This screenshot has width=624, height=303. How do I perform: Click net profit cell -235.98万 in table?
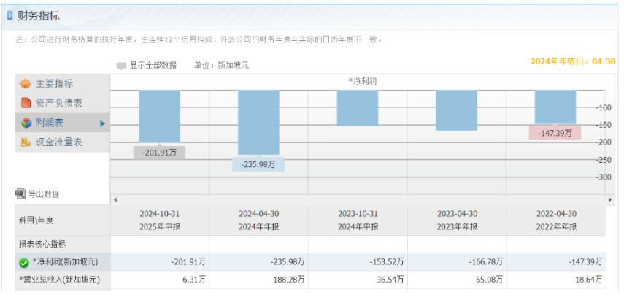[x=258, y=261]
